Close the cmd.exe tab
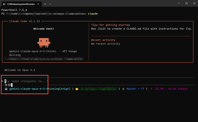198x122 pixels. coord(38,4)
